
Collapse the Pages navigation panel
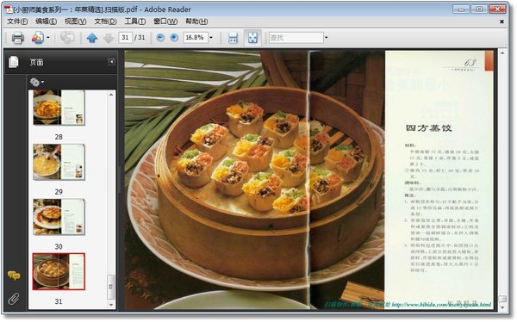point(112,62)
